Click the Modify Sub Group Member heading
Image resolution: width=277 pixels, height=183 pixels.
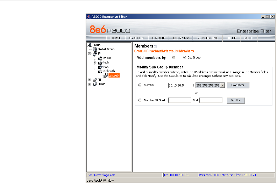tap(160, 67)
